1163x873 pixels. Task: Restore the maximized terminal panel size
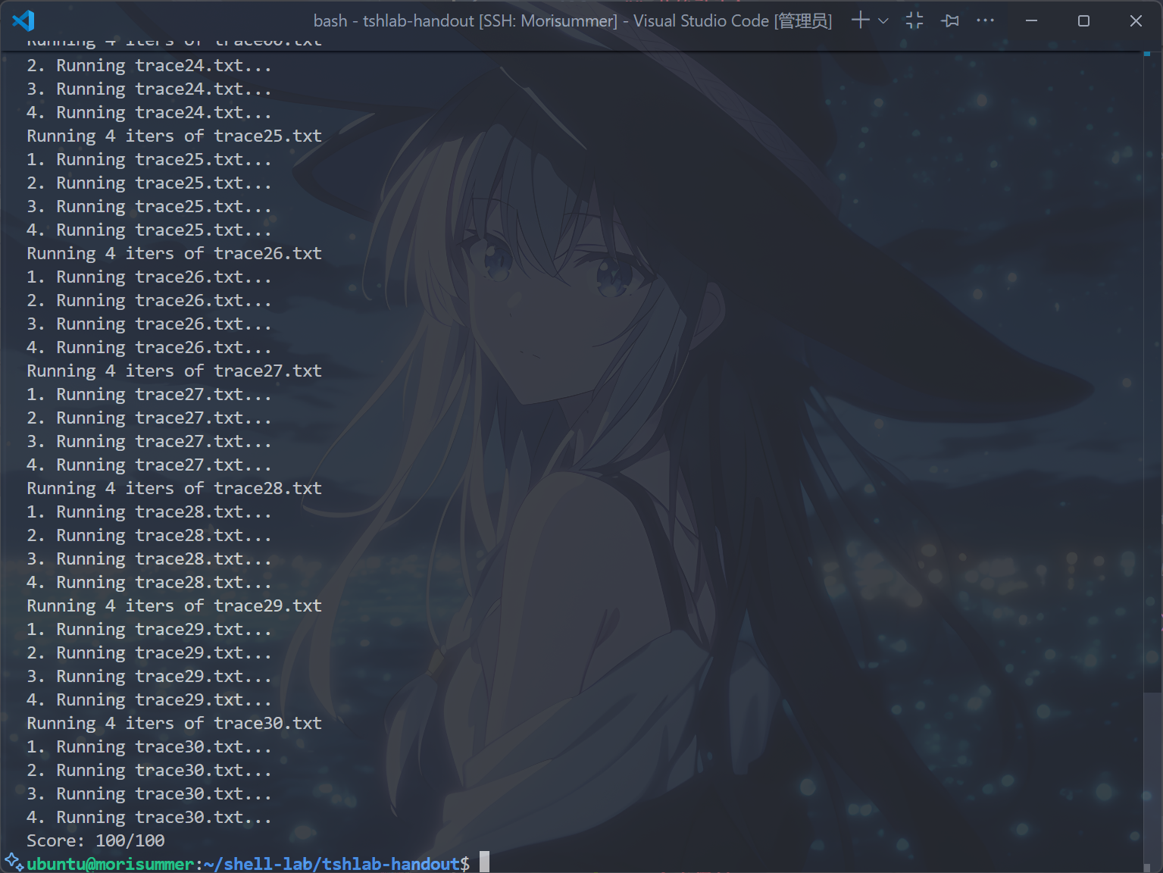click(x=914, y=20)
